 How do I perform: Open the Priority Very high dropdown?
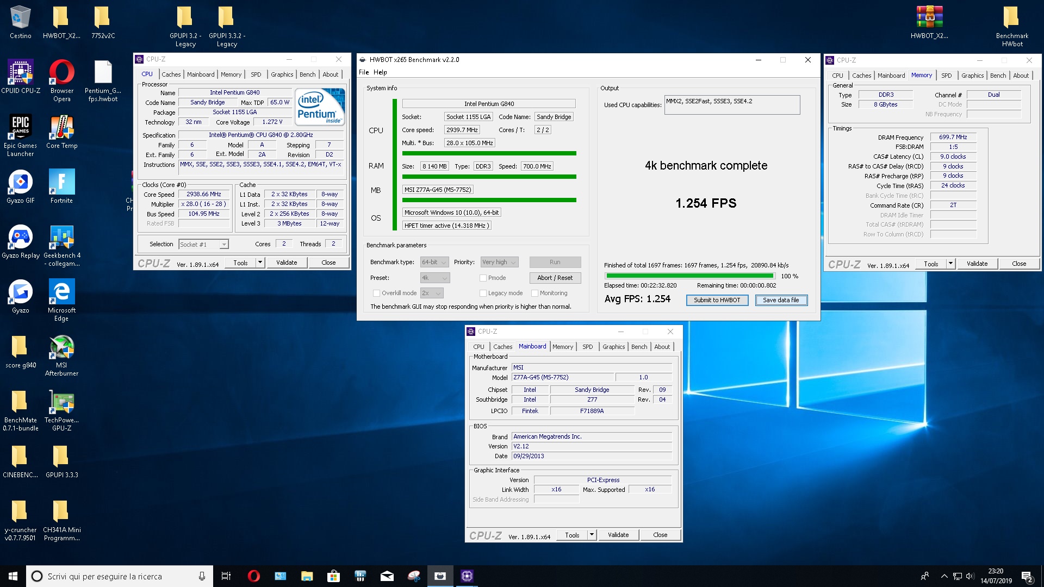coord(499,262)
